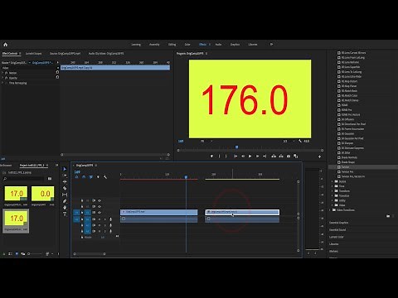
Task: Switch to the Hand tool
Action: point(65,208)
